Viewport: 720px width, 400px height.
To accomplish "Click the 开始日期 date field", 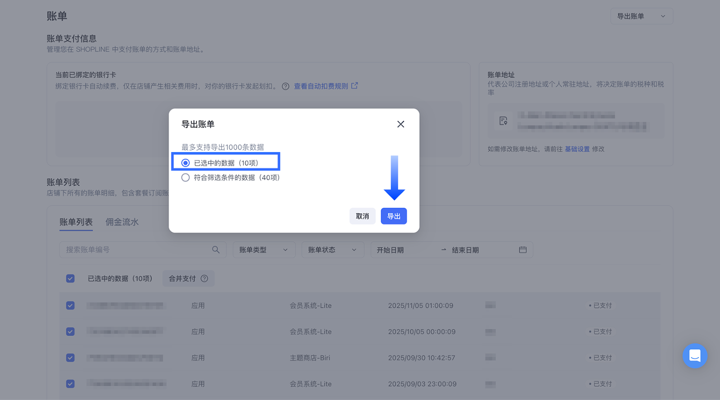I will (x=390, y=250).
